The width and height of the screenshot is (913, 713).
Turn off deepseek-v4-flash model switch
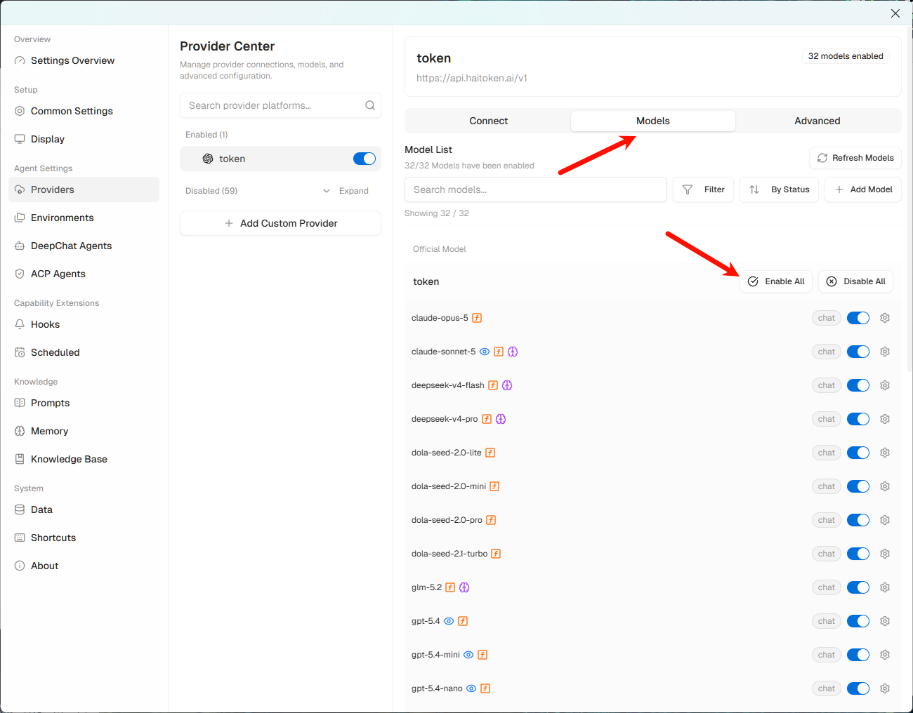tap(858, 385)
